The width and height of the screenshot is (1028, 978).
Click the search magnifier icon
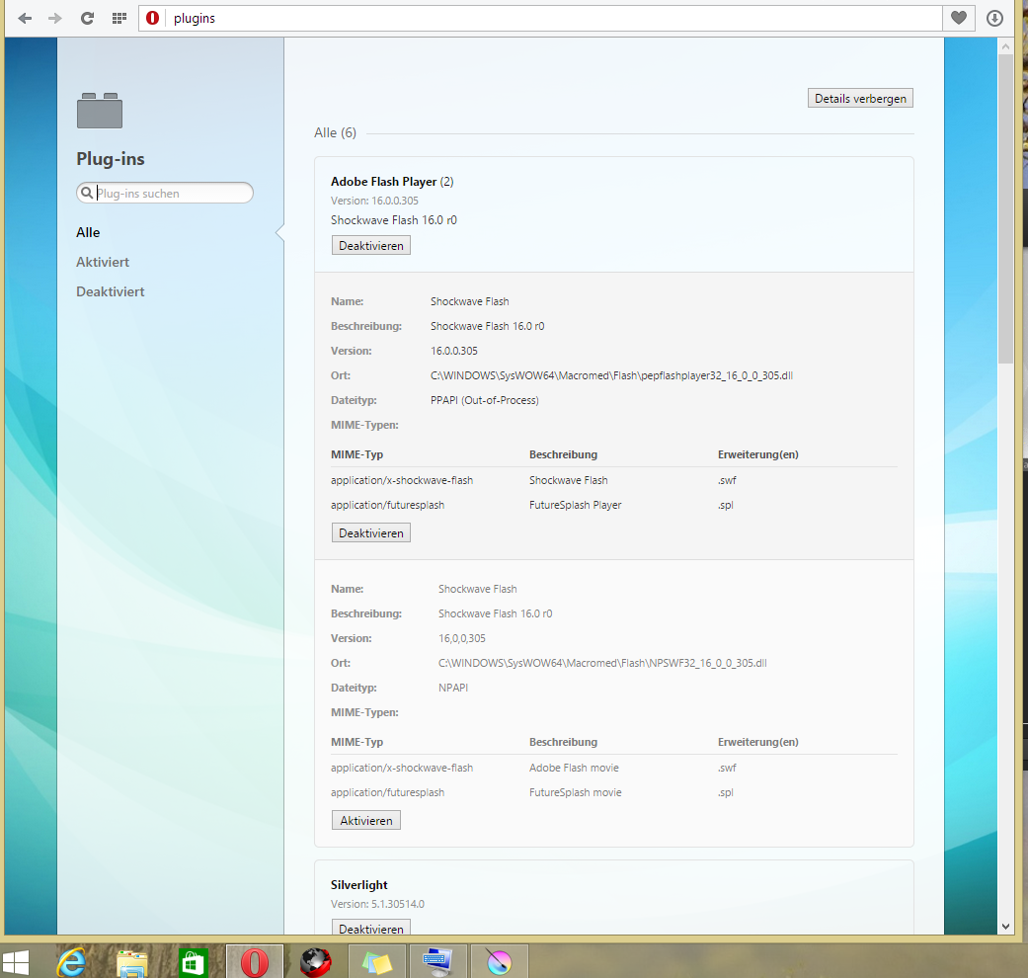[86, 193]
